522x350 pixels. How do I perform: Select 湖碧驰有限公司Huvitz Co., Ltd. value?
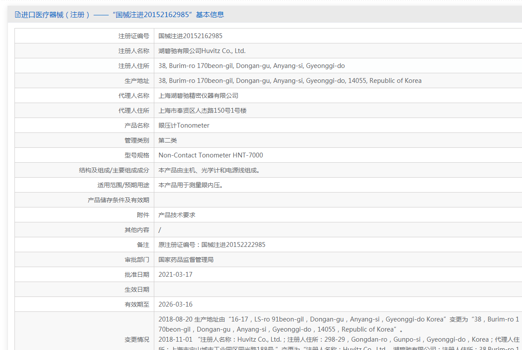pos(202,51)
